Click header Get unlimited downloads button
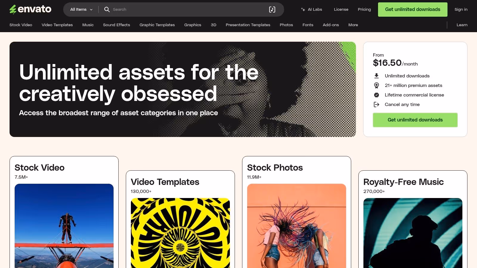 413,10
